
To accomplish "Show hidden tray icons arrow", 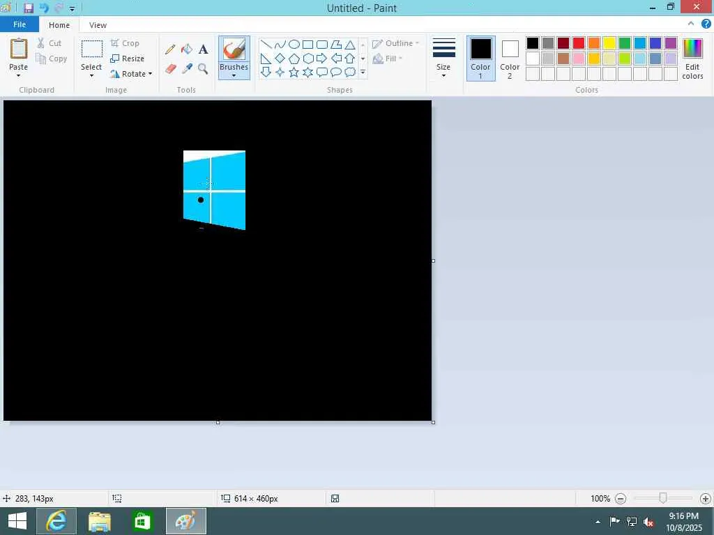I will tap(598, 522).
